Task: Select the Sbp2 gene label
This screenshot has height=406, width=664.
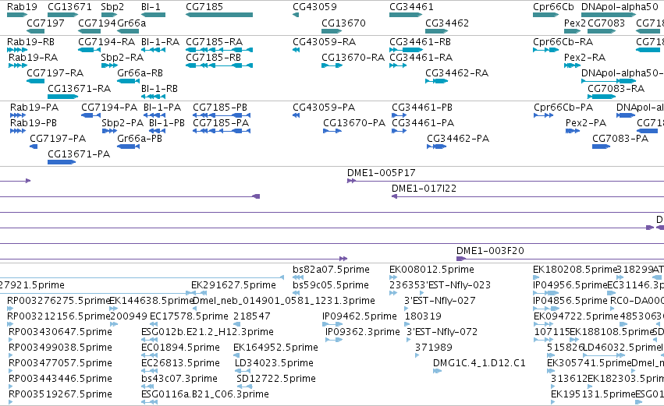Action: (112, 7)
